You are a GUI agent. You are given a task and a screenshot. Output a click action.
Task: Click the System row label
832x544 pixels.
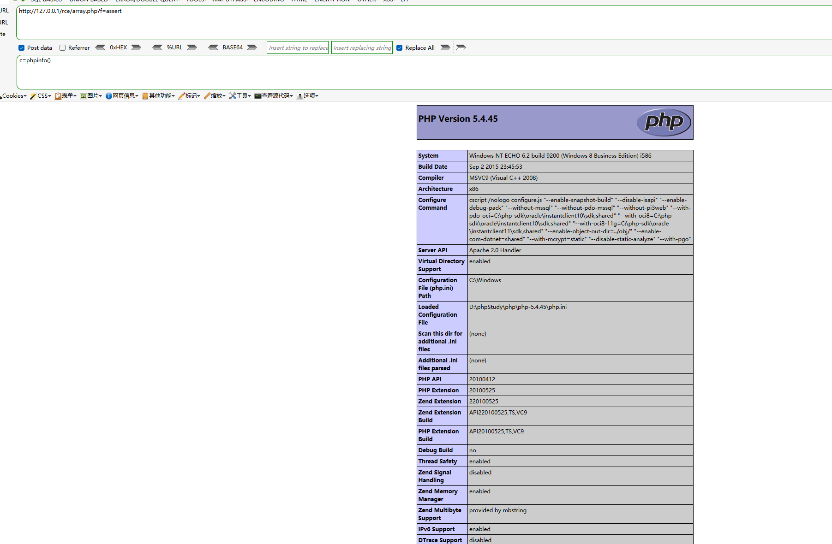pos(428,156)
